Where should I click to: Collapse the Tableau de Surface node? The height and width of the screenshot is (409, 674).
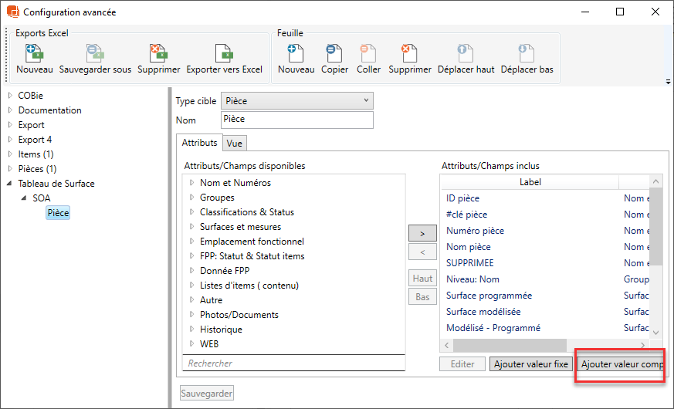tap(10, 184)
